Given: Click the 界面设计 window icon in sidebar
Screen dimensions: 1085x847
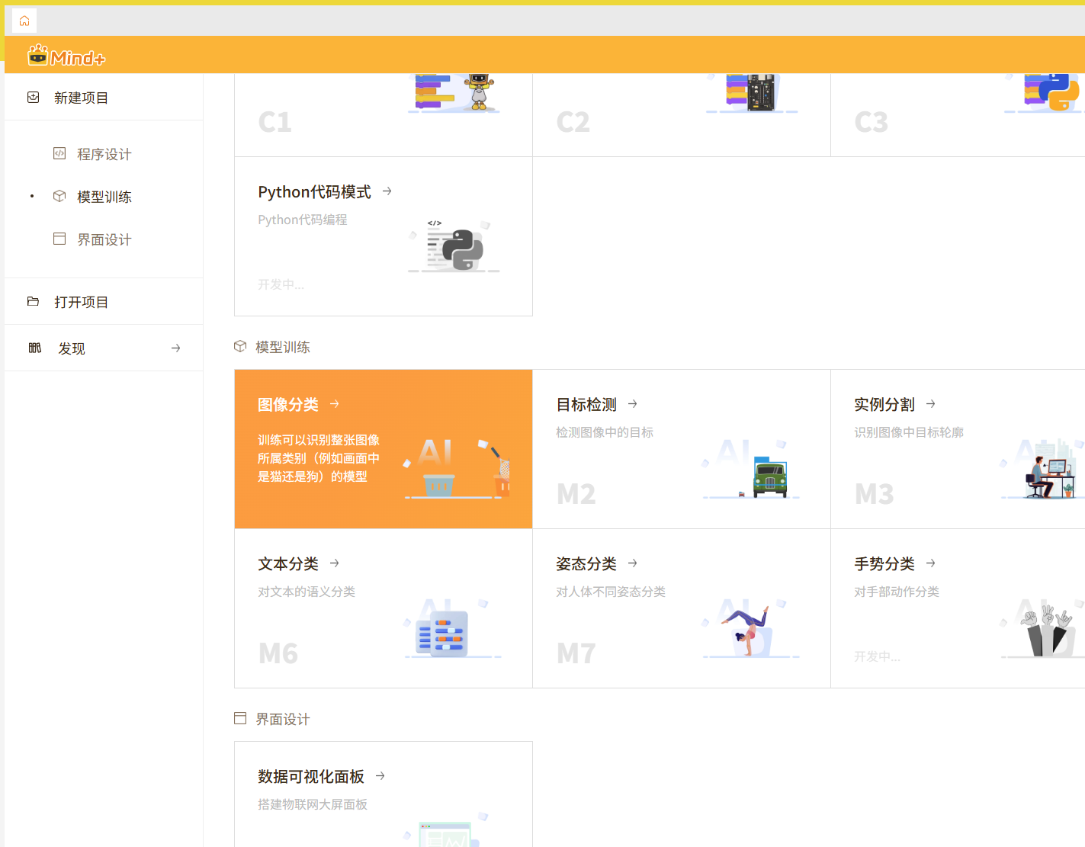Looking at the screenshot, I should tap(59, 239).
